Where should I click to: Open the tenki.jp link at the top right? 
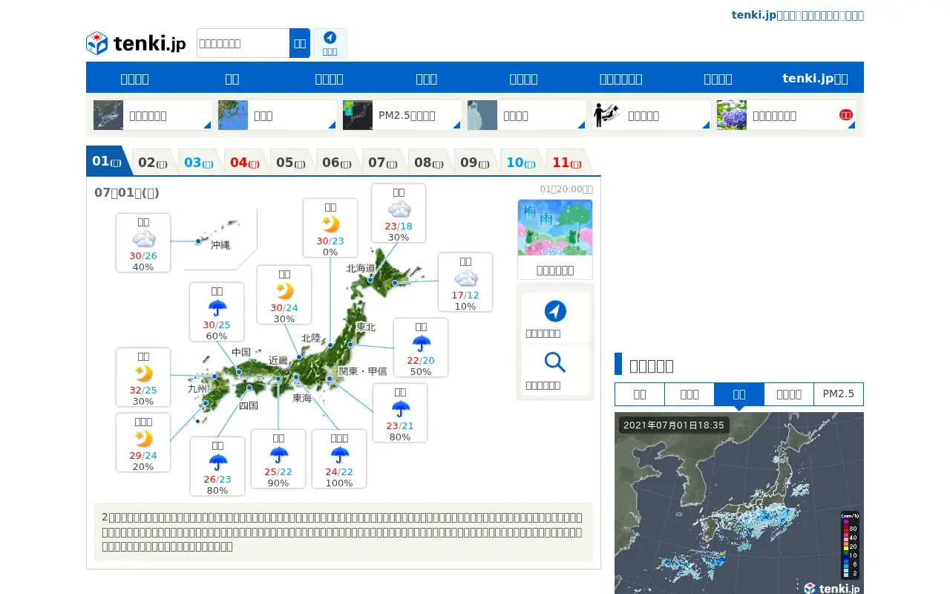coord(797,15)
